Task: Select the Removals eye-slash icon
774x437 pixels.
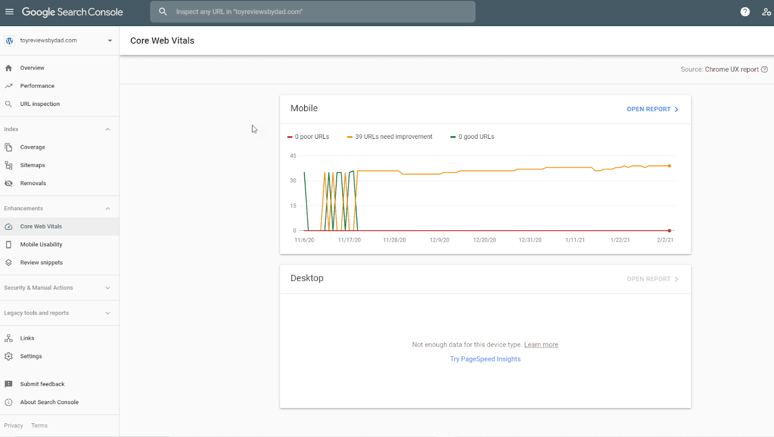Action: point(9,183)
